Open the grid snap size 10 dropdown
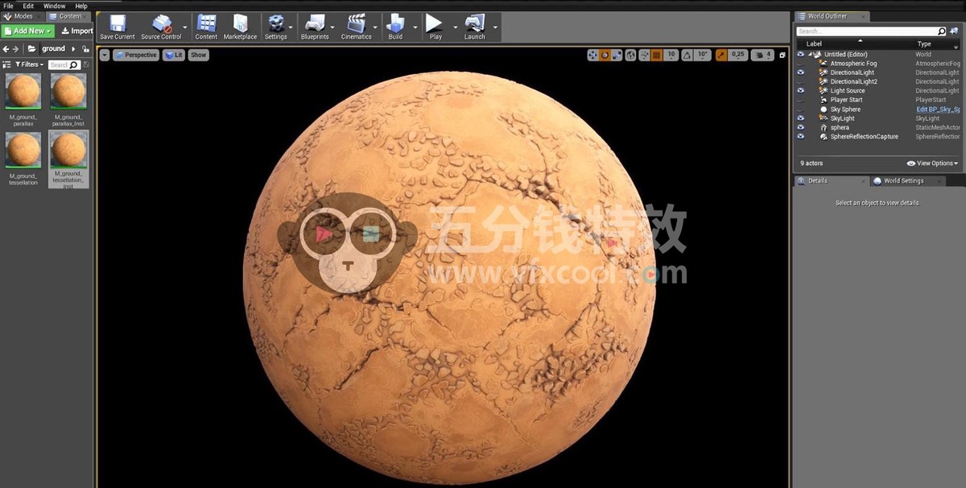966x488 pixels. pyautogui.click(x=671, y=55)
